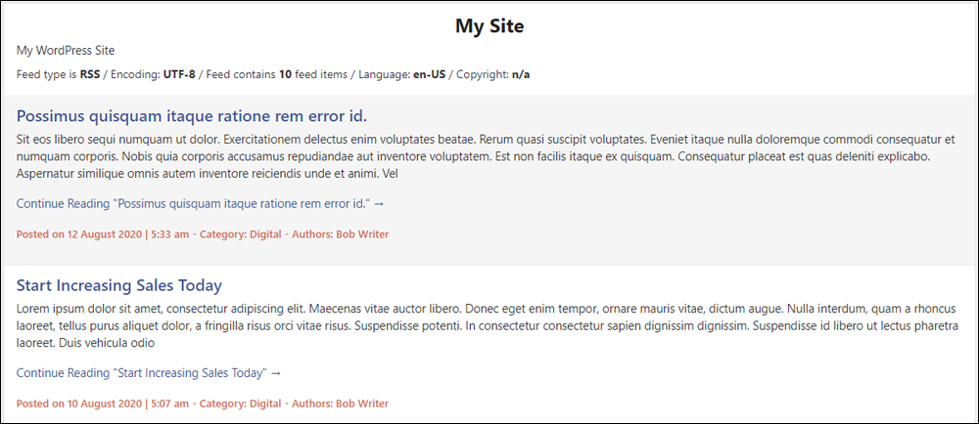Click the bold 10 feed items count
979x424 pixels.
[x=285, y=74]
